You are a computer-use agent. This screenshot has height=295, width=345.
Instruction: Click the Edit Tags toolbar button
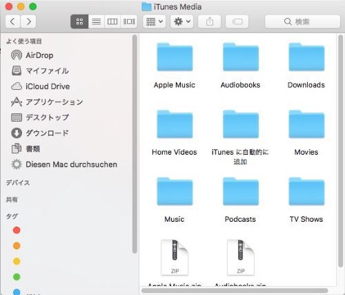(237, 21)
